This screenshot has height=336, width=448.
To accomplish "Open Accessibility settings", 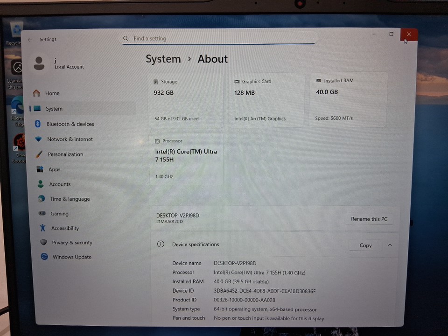I will [65, 228].
